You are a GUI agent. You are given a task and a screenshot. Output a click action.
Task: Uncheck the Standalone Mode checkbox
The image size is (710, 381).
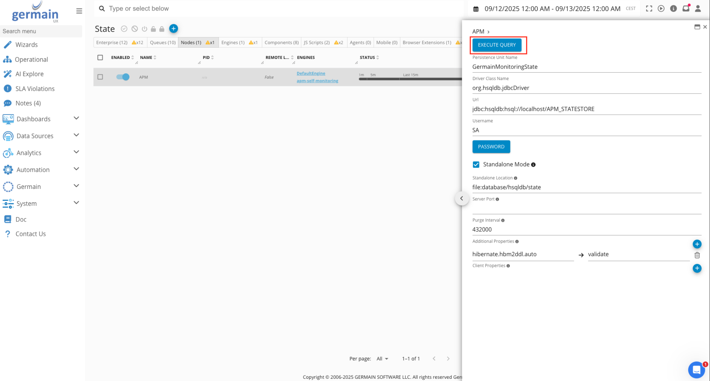pyautogui.click(x=476, y=165)
